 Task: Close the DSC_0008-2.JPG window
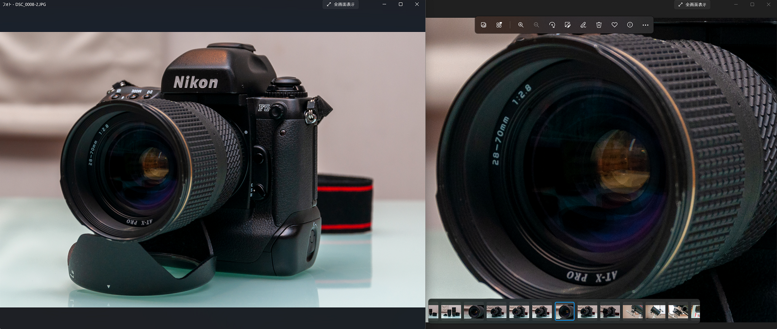coord(417,4)
